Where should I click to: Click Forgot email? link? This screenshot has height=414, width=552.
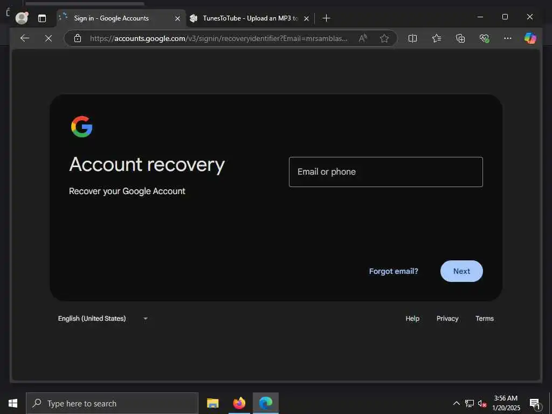point(394,271)
